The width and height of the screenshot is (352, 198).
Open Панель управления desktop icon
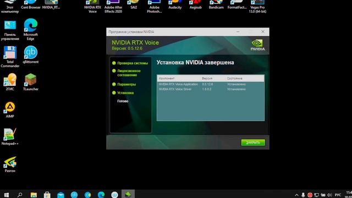[x=10, y=30]
